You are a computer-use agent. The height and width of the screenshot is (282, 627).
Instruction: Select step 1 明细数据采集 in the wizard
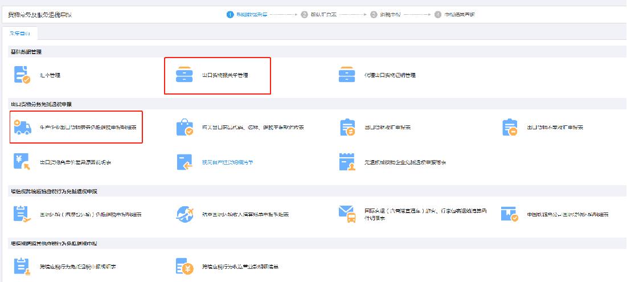click(x=247, y=15)
